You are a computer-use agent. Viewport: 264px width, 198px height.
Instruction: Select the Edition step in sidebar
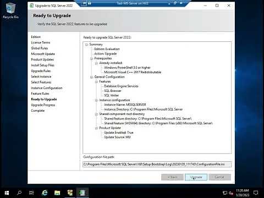pos(36,37)
